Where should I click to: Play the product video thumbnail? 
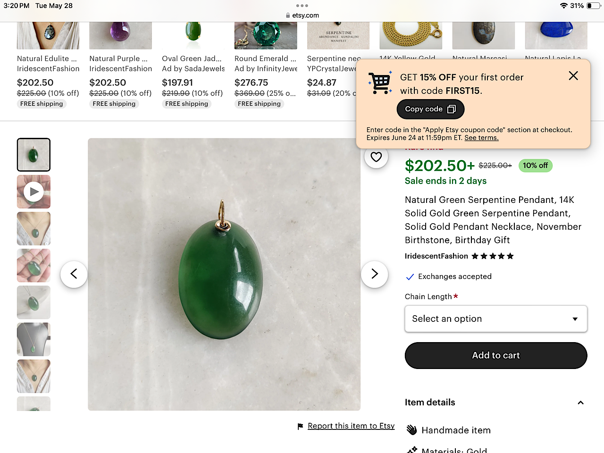coord(34,192)
